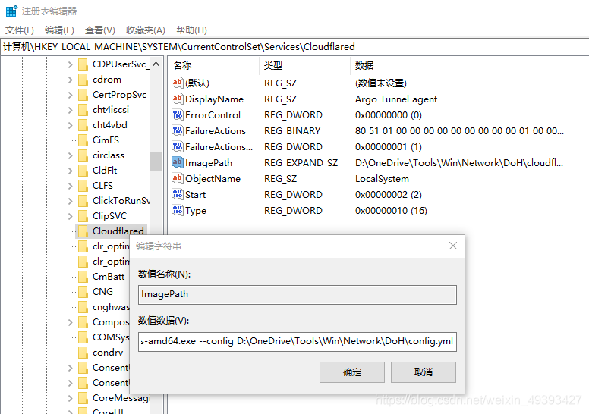Expand the ClickToRunSvc tree node
This screenshot has height=414, width=589.
pos(71,201)
